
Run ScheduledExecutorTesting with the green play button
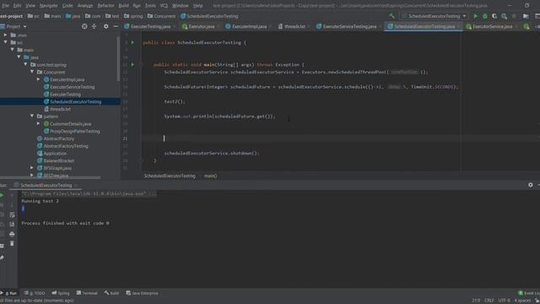476,16
